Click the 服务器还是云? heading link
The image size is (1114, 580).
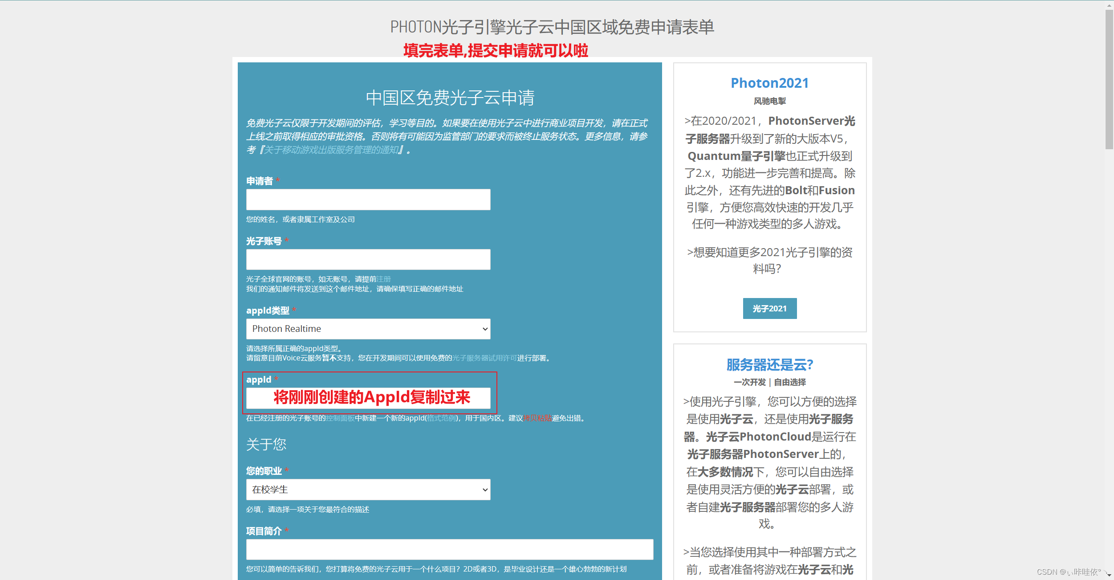(770, 365)
